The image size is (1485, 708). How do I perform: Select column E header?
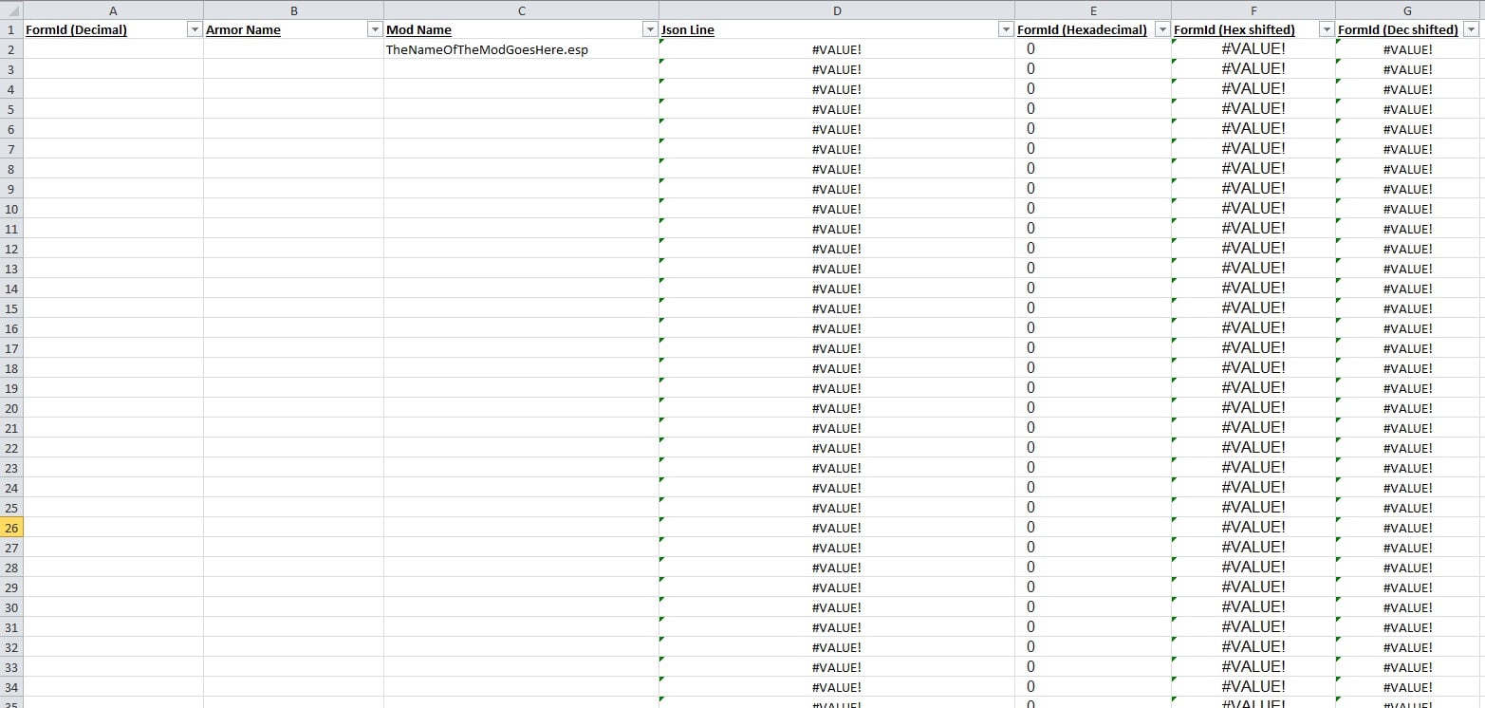pyautogui.click(x=1093, y=9)
